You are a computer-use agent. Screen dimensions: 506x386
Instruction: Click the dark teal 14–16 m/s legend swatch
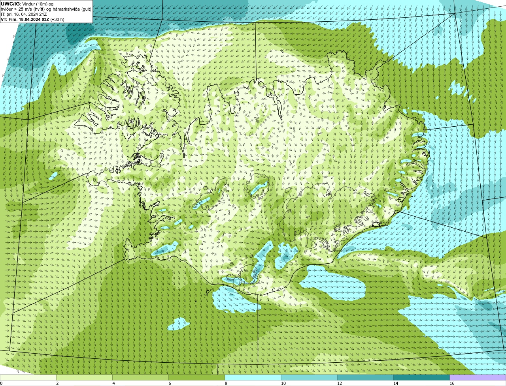coord(421,377)
